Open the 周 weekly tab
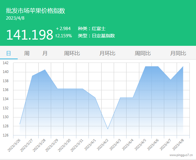Viewport: 196px width, 160px height. (27, 53)
